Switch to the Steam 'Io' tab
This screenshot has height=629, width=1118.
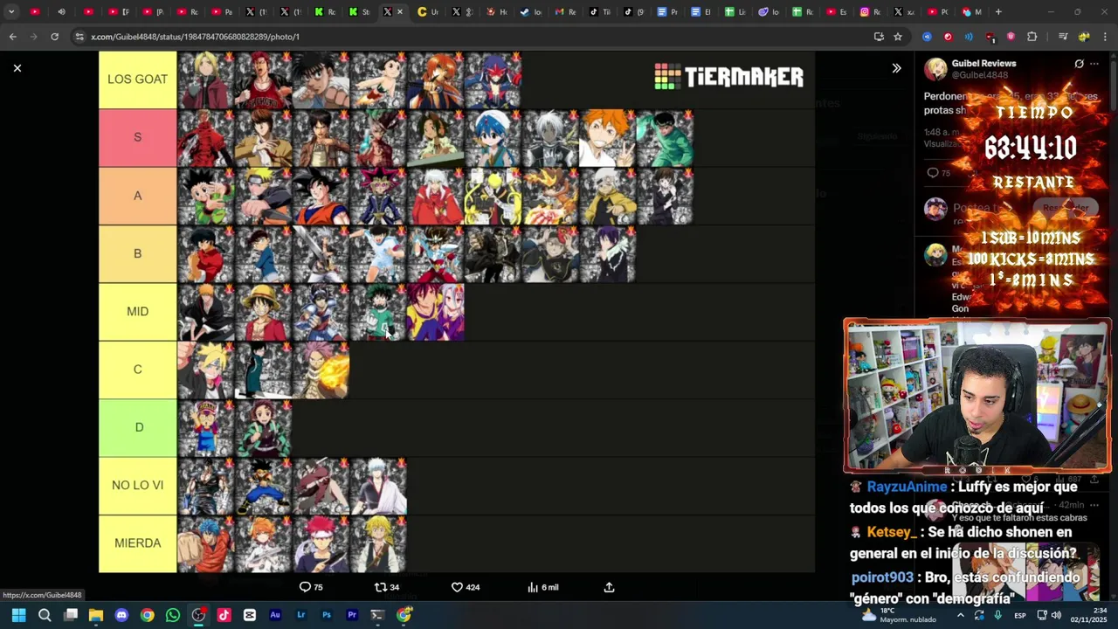(x=530, y=12)
